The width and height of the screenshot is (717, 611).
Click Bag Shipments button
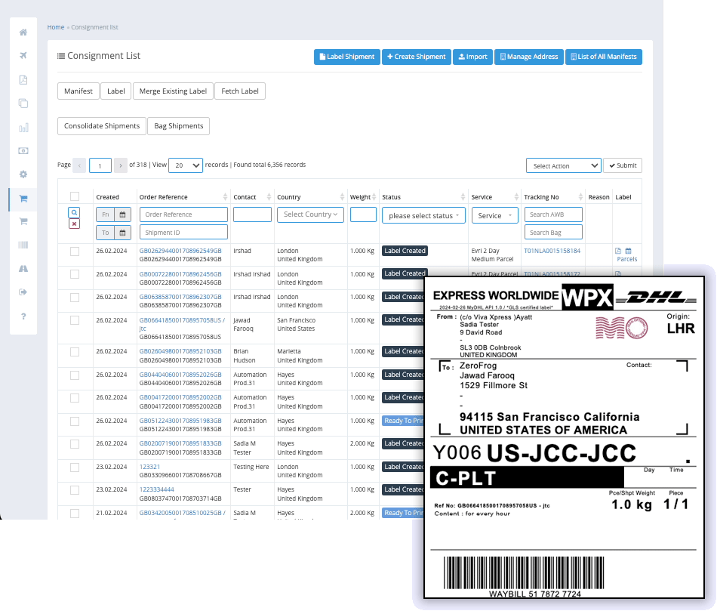click(179, 126)
